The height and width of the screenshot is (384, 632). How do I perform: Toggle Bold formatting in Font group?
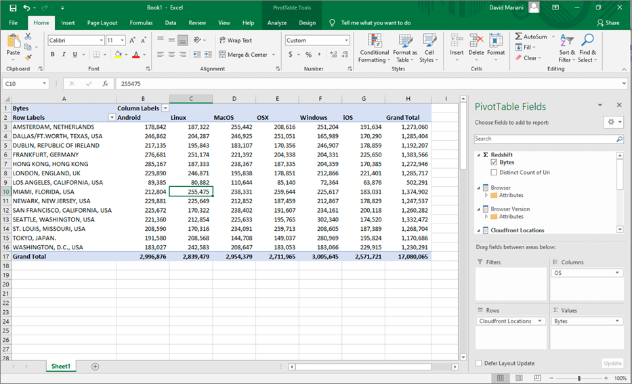coord(53,55)
